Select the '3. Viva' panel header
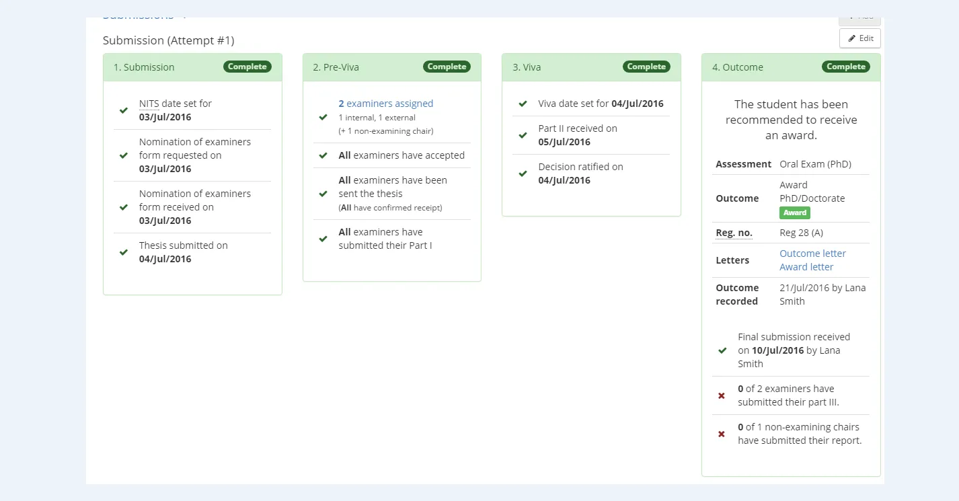 527,67
